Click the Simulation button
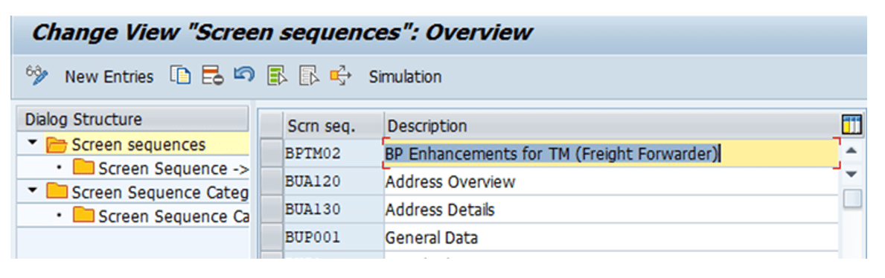885x278 pixels. [x=405, y=76]
